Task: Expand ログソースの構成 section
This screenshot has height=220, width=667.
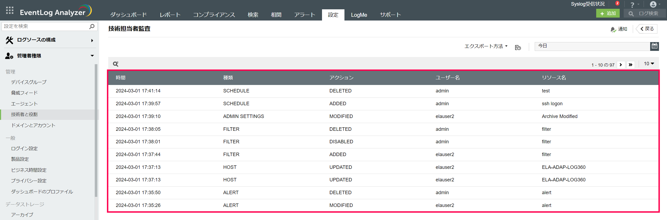Action: [92, 40]
